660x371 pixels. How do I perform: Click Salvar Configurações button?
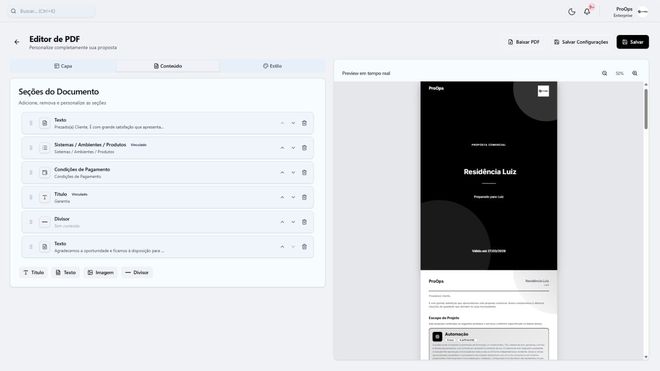581,42
